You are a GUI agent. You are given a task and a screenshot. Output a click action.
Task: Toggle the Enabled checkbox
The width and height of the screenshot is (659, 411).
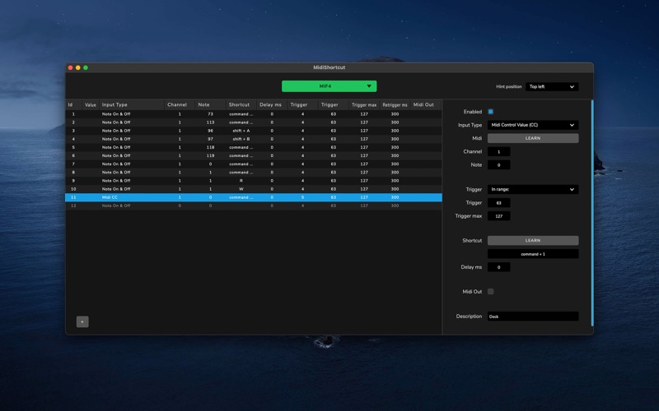coord(490,112)
